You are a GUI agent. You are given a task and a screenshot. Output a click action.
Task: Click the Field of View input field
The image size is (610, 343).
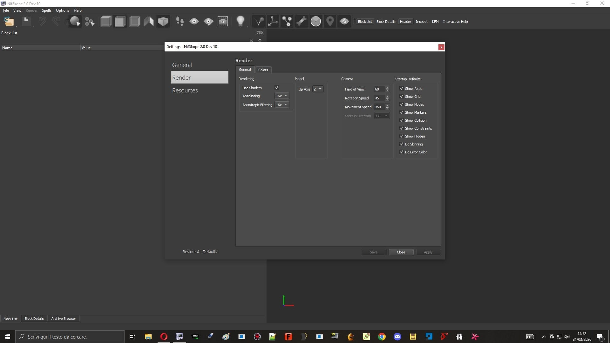coord(379,89)
